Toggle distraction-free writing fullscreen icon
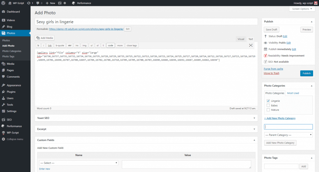Image resolution: width=319 pixels, height=172 pixels. point(251,45)
